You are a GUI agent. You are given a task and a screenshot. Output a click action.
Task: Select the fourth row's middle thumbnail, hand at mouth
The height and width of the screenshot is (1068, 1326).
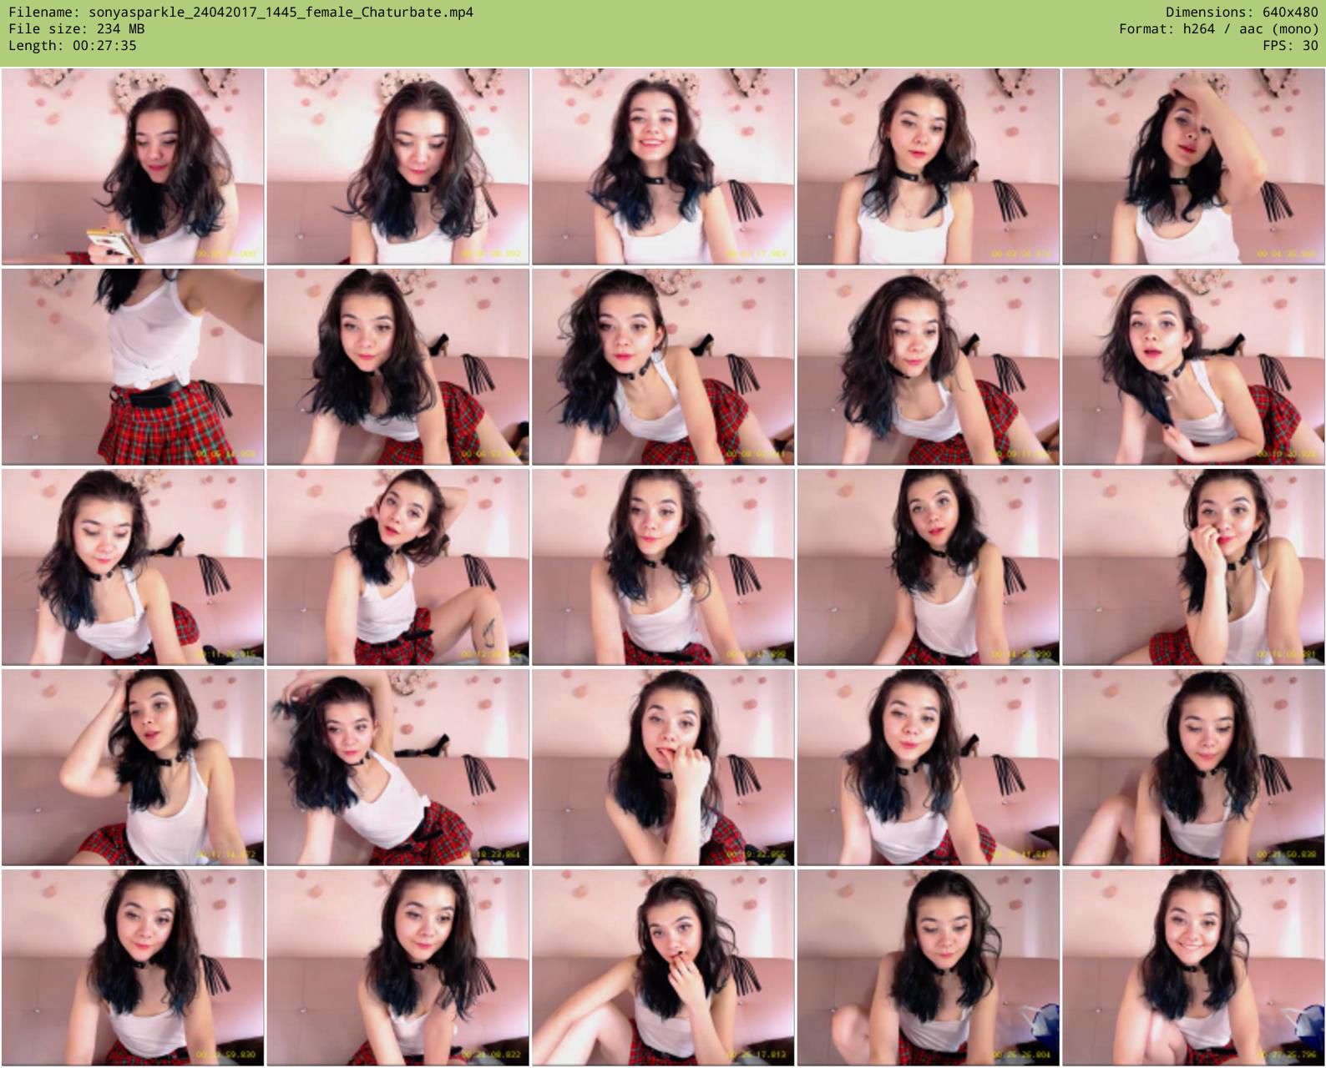[663, 768]
